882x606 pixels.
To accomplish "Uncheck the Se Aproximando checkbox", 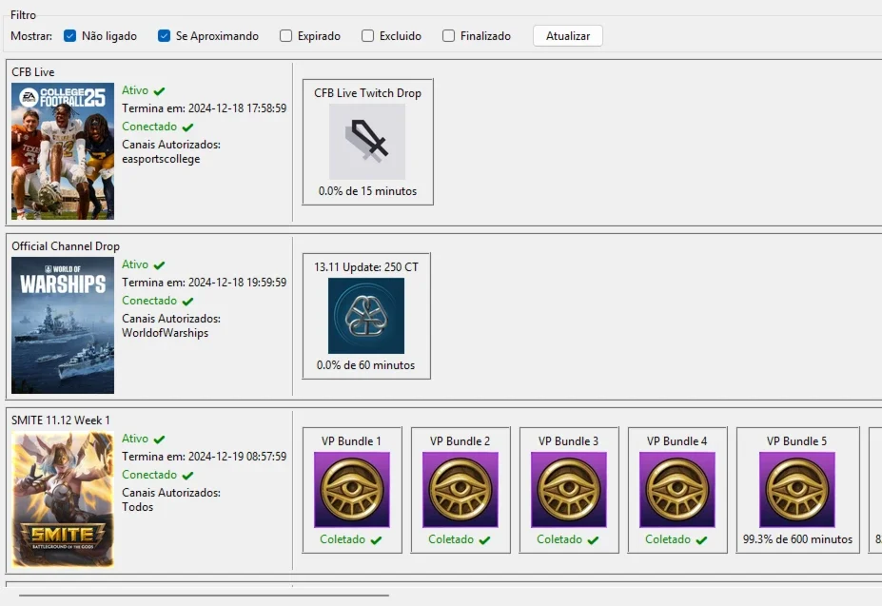I will [164, 36].
